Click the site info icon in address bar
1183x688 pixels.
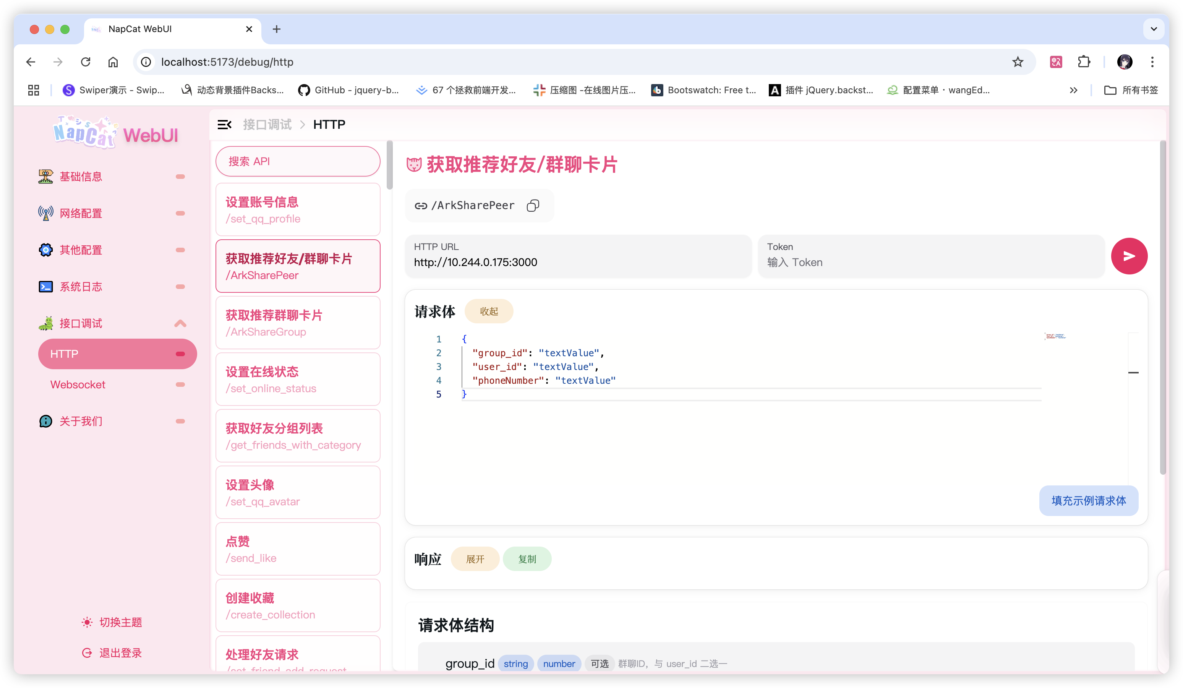point(146,62)
